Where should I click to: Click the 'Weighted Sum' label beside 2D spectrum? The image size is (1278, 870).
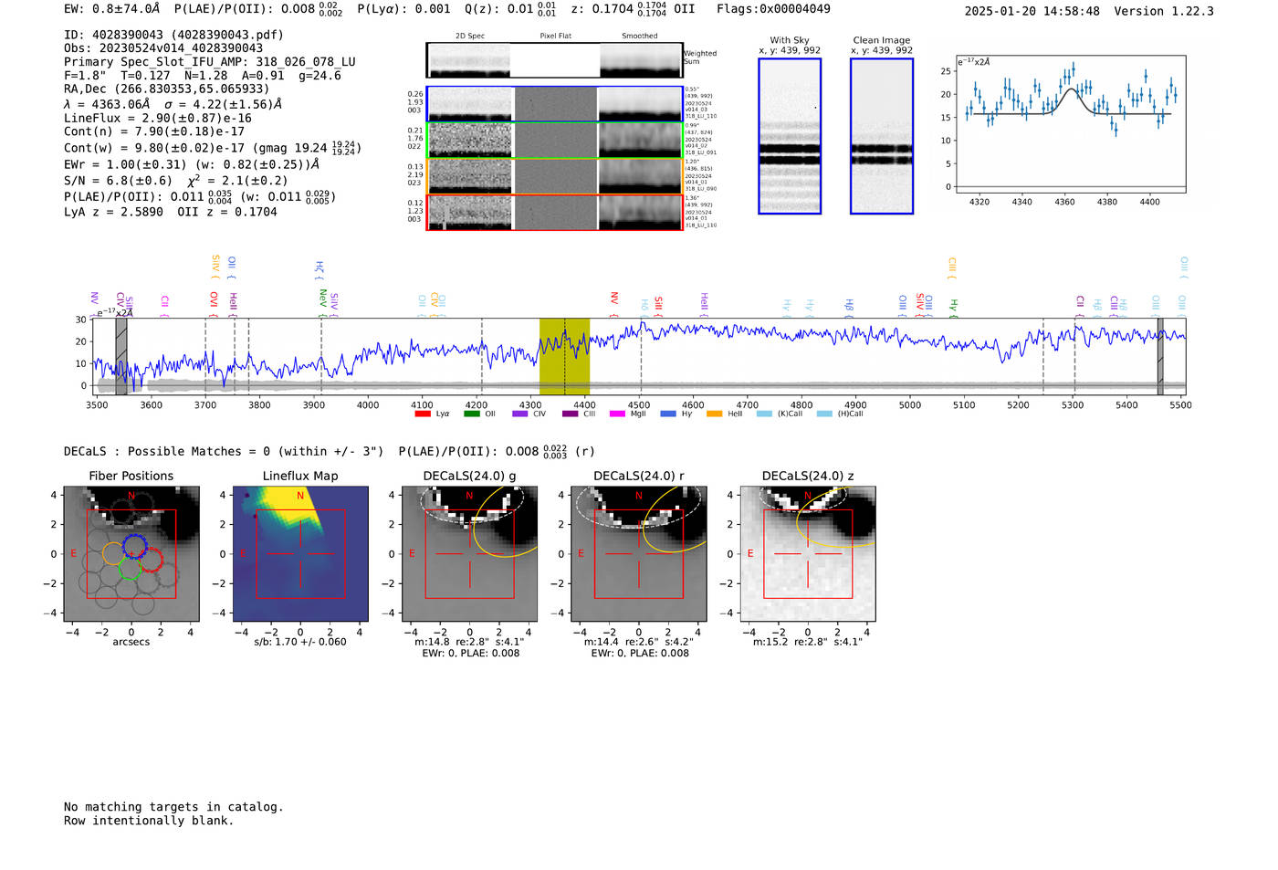(700, 58)
